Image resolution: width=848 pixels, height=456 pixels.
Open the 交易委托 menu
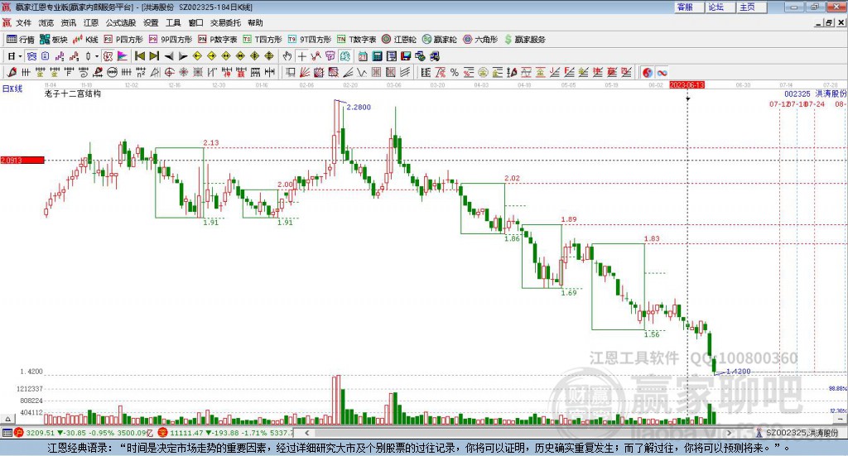[225, 22]
